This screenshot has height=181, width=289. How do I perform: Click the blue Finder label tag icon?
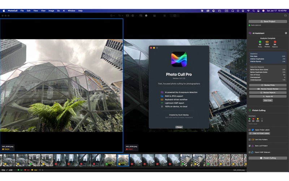(x=253, y=130)
